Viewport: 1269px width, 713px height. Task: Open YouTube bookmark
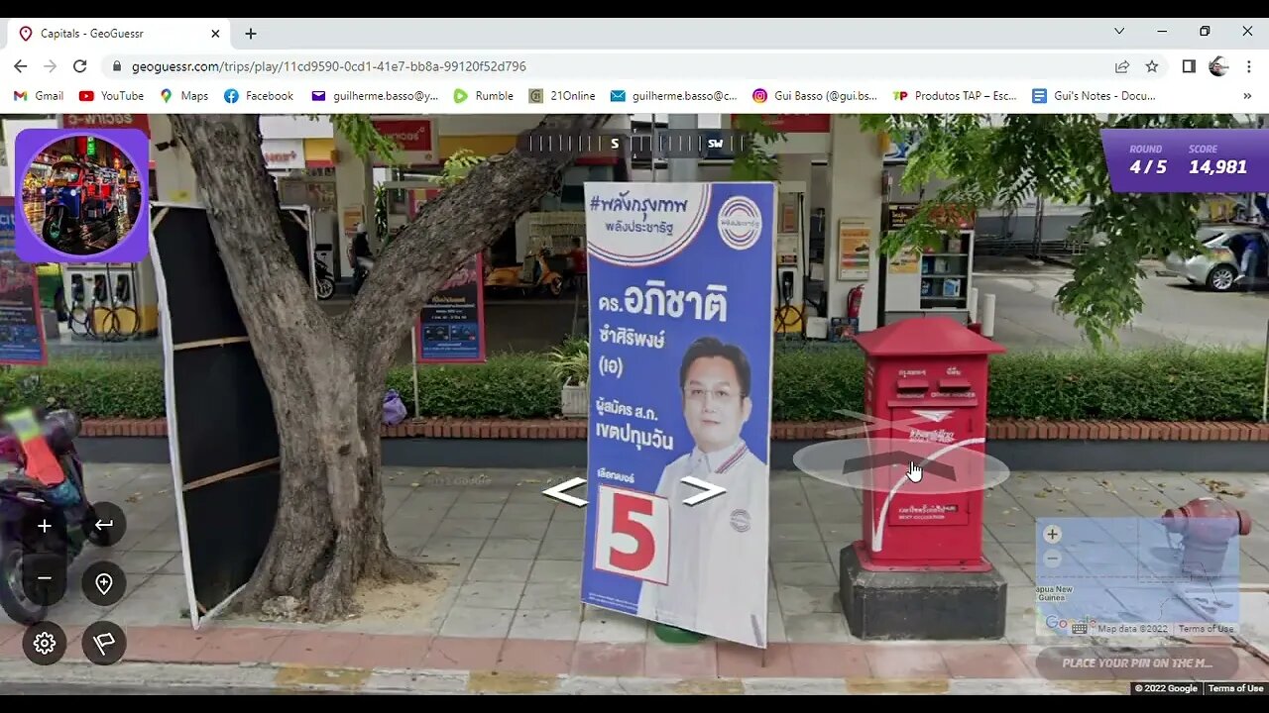pyautogui.click(x=111, y=96)
